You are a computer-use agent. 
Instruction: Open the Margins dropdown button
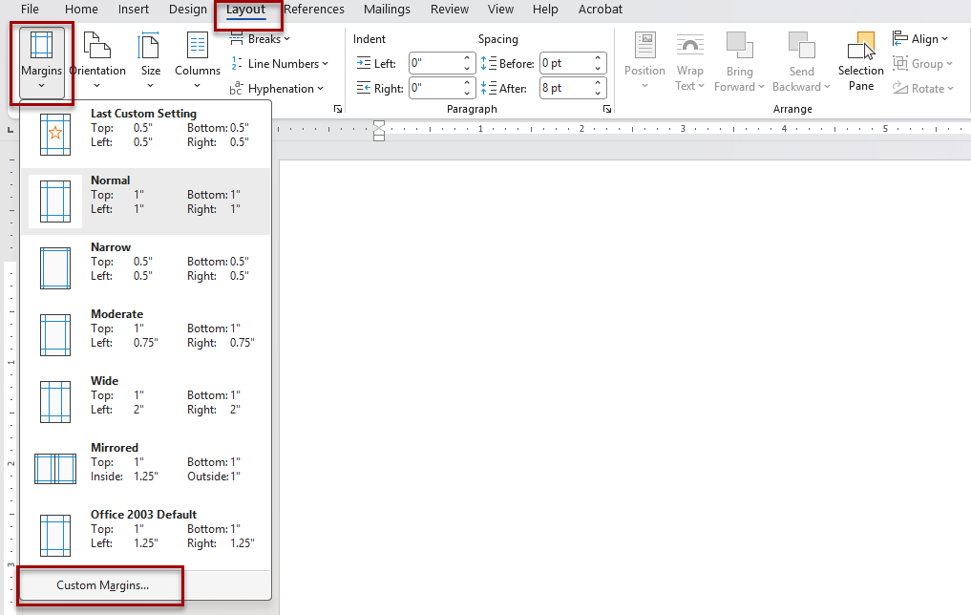pyautogui.click(x=41, y=62)
